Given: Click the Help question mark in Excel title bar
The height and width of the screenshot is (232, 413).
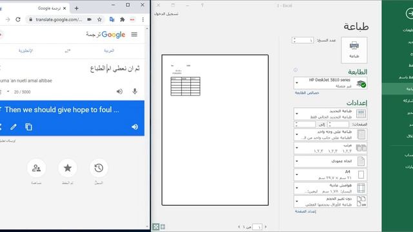Looking at the screenshot, I should point(202,5).
